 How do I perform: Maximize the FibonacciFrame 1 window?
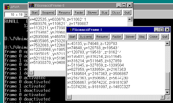(x=162, y=30)
